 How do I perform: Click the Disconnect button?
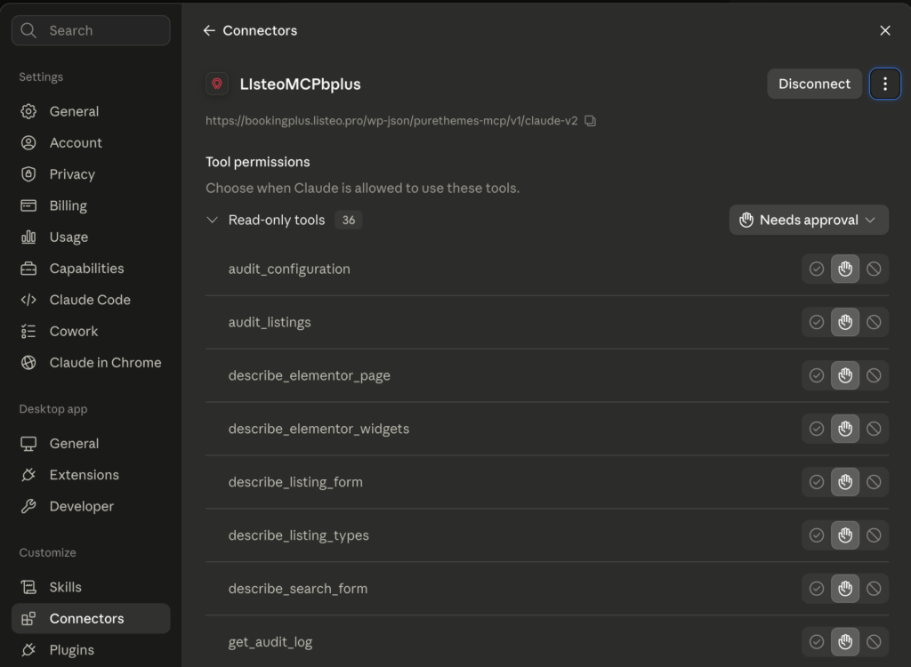[814, 84]
